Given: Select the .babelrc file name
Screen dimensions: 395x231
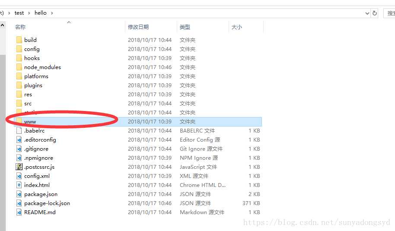Looking at the screenshot, I should [35, 130].
